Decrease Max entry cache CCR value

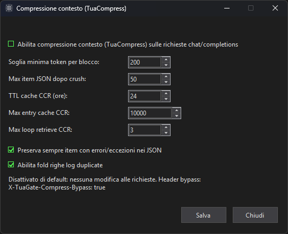click(177, 116)
